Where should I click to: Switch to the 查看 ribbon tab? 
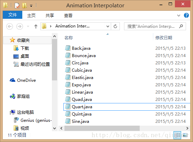tap(68, 16)
